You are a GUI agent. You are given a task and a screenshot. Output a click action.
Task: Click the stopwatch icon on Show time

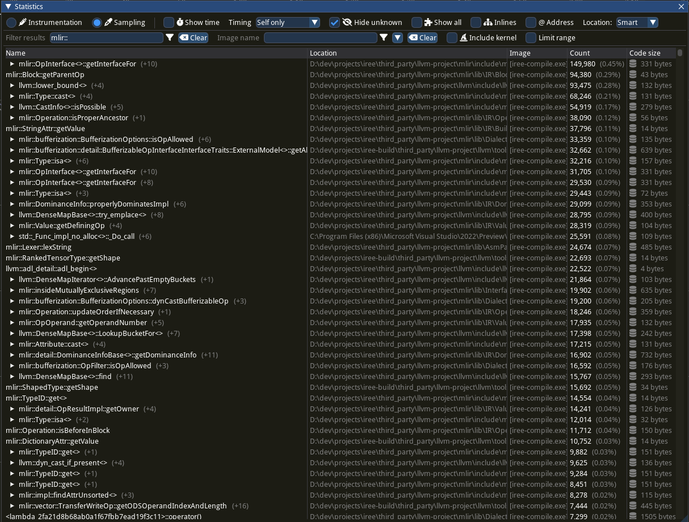(178, 22)
